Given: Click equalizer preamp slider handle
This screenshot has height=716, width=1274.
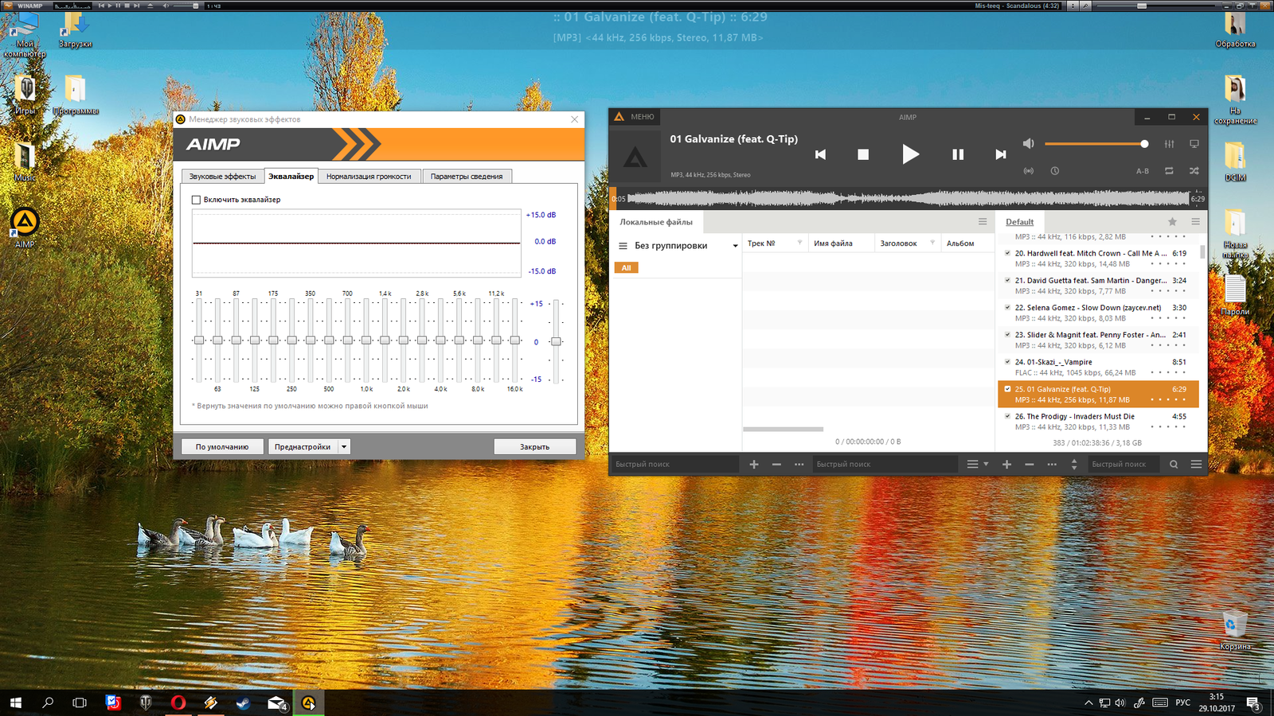Looking at the screenshot, I should pyautogui.click(x=556, y=341).
